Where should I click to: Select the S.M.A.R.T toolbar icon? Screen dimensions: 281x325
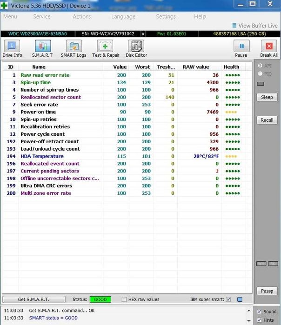[x=43, y=46]
